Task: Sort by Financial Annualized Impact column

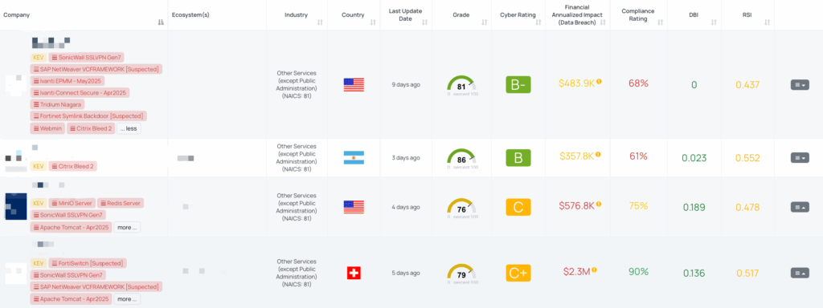Action: tap(603, 22)
